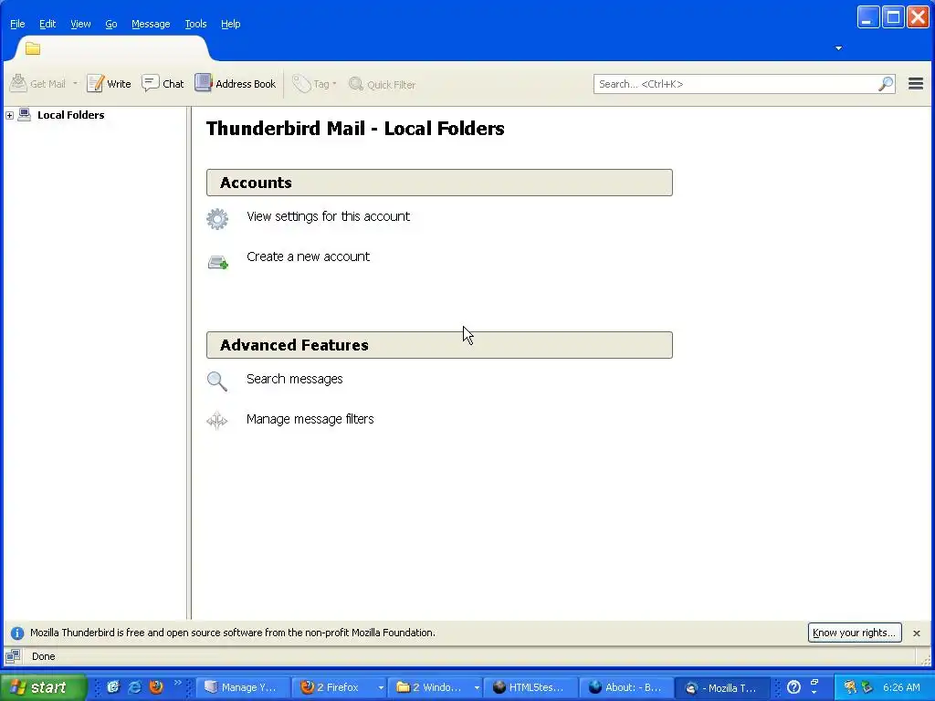Click the Address Book book icon
The width and height of the screenshot is (935, 701).
204,83
